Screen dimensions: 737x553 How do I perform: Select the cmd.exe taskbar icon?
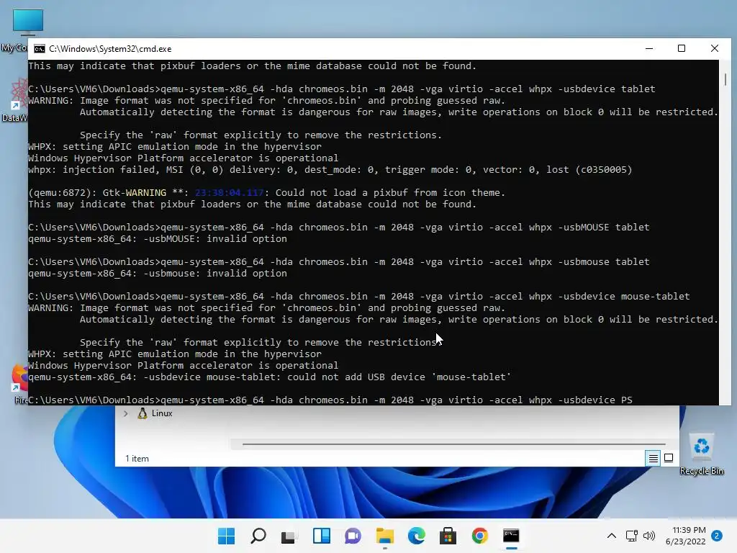pyautogui.click(x=512, y=536)
